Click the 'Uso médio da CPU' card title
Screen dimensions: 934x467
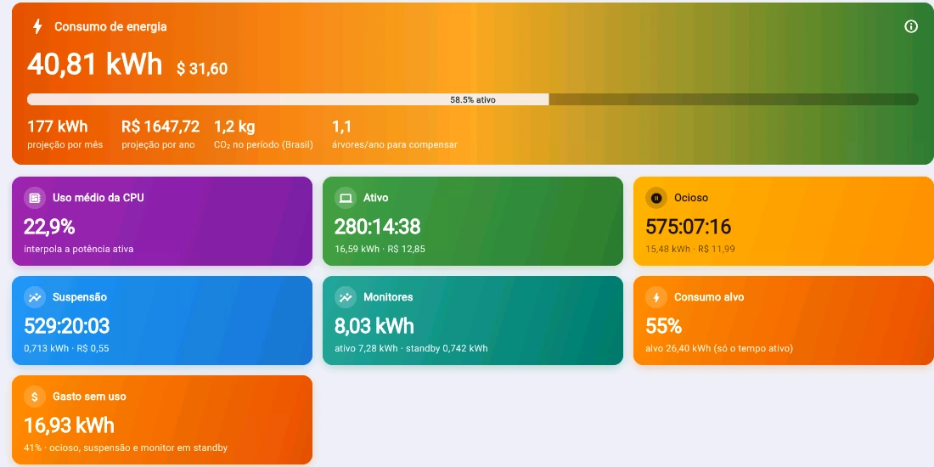pyautogui.click(x=98, y=198)
